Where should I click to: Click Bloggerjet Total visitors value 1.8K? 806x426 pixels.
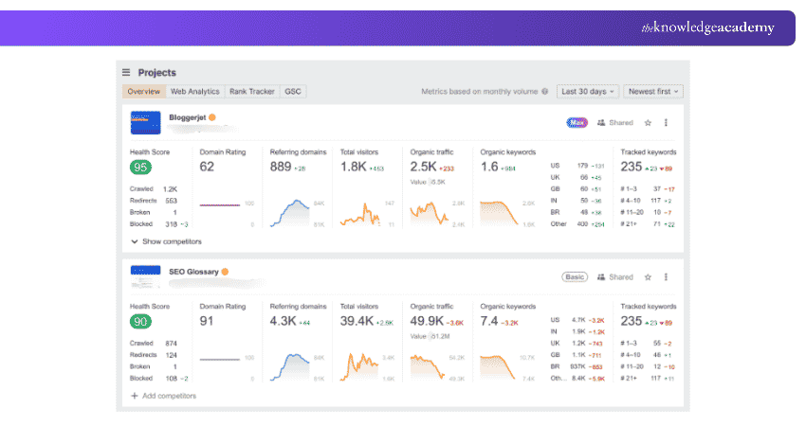[x=354, y=167]
